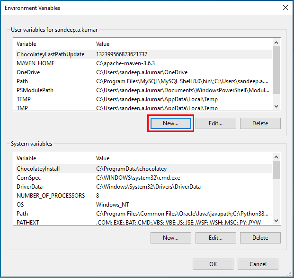
Task: Select the TMP user variable
Action: [143, 108]
